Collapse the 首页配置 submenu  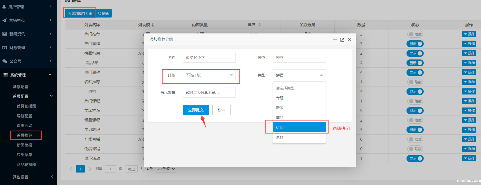51,96
